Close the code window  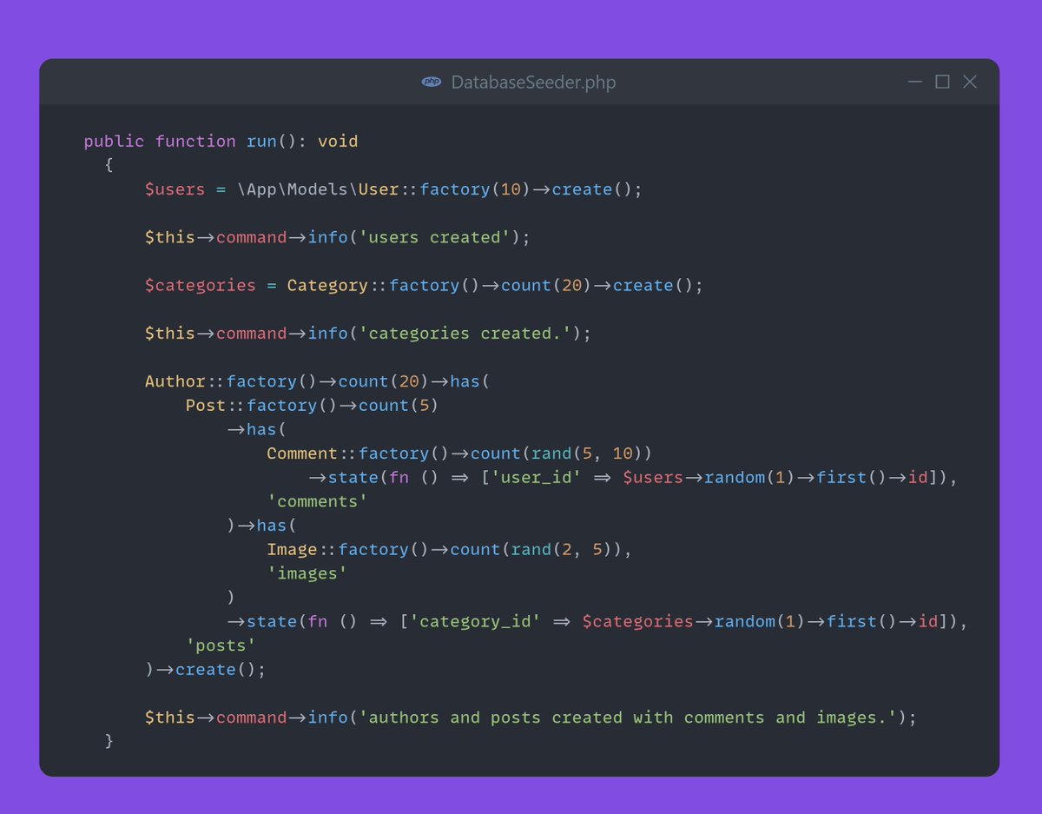pos(970,82)
